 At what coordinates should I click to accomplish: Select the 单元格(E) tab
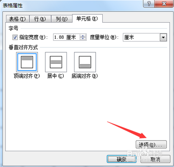pos(87,18)
